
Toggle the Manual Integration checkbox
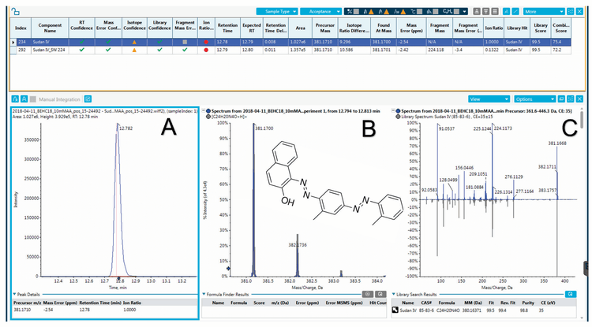tap(33, 100)
